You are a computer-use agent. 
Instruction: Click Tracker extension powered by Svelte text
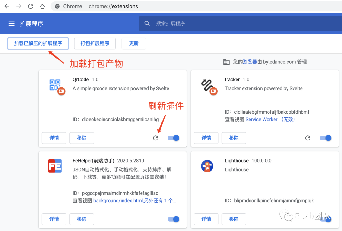click(x=264, y=89)
